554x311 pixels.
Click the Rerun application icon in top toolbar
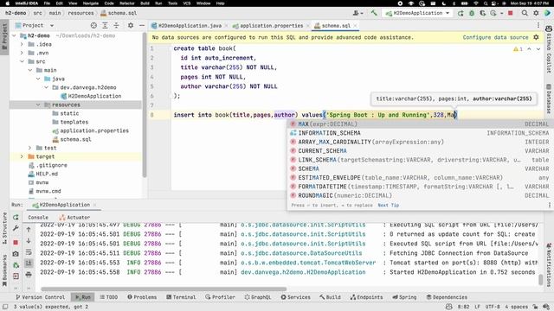[x=461, y=13]
